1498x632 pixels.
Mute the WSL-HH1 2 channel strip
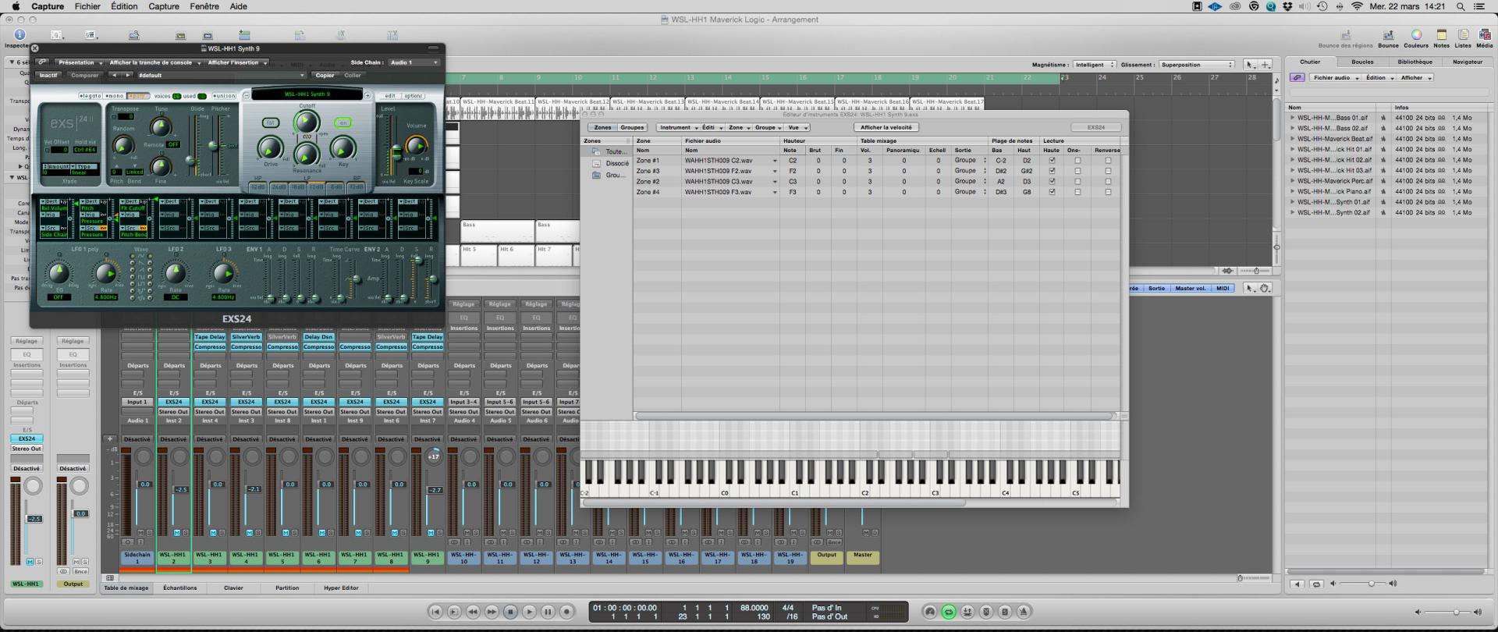point(177,533)
